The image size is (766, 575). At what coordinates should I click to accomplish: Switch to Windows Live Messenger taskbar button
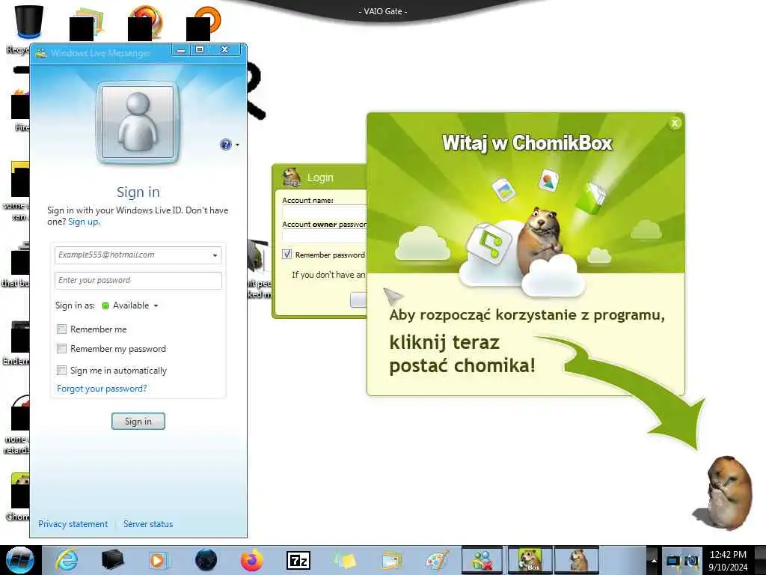(x=482, y=560)
